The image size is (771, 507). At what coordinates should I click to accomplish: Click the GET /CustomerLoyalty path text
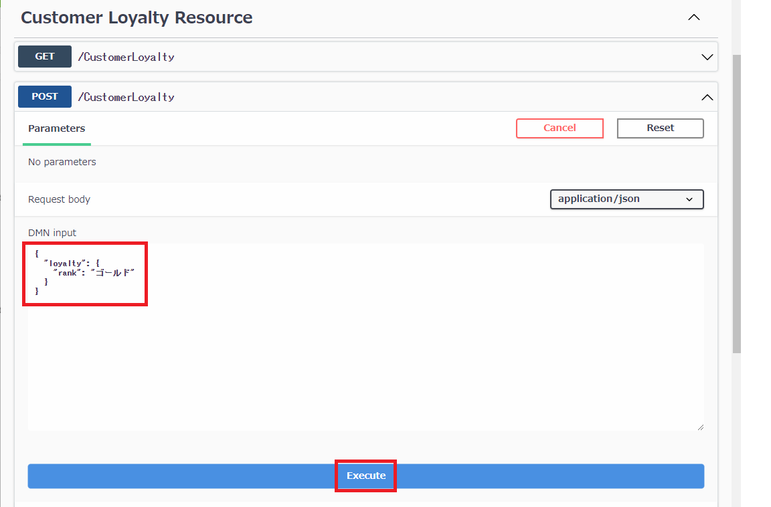[x=126, y=57]
